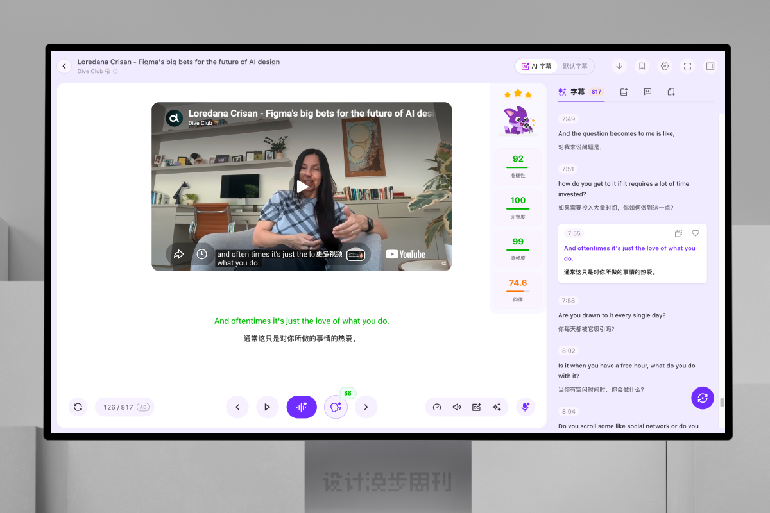Toggle the right sidebar panel icon
This screenshot has height=513, width=770.
[710, 66]
